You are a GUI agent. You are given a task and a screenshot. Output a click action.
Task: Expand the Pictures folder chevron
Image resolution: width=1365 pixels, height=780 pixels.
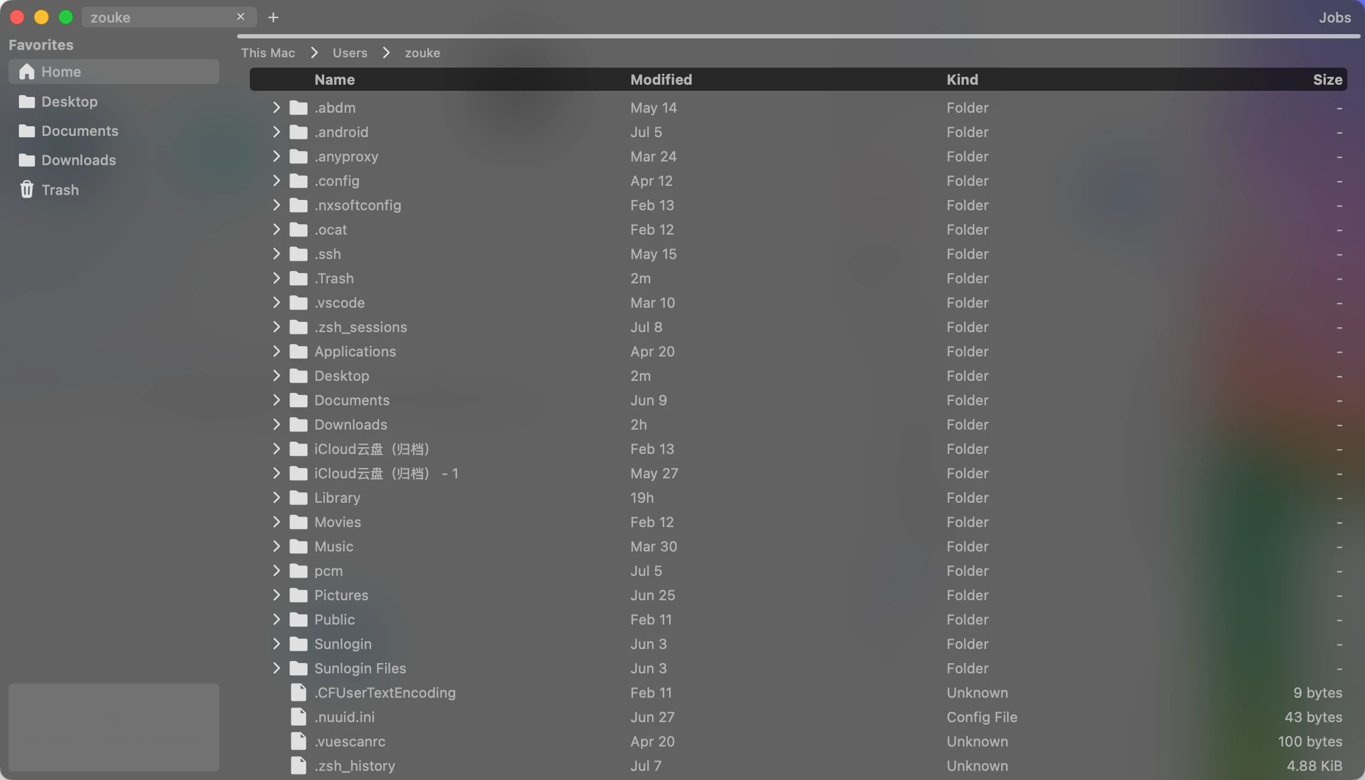pos(276,595)
